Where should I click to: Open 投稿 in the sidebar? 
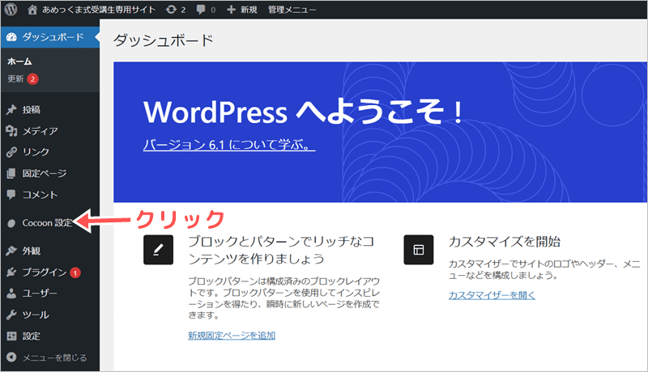32,110
